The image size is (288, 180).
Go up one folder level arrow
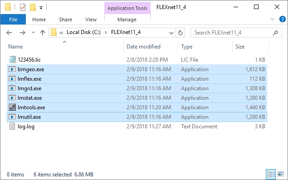pos(43,33)
